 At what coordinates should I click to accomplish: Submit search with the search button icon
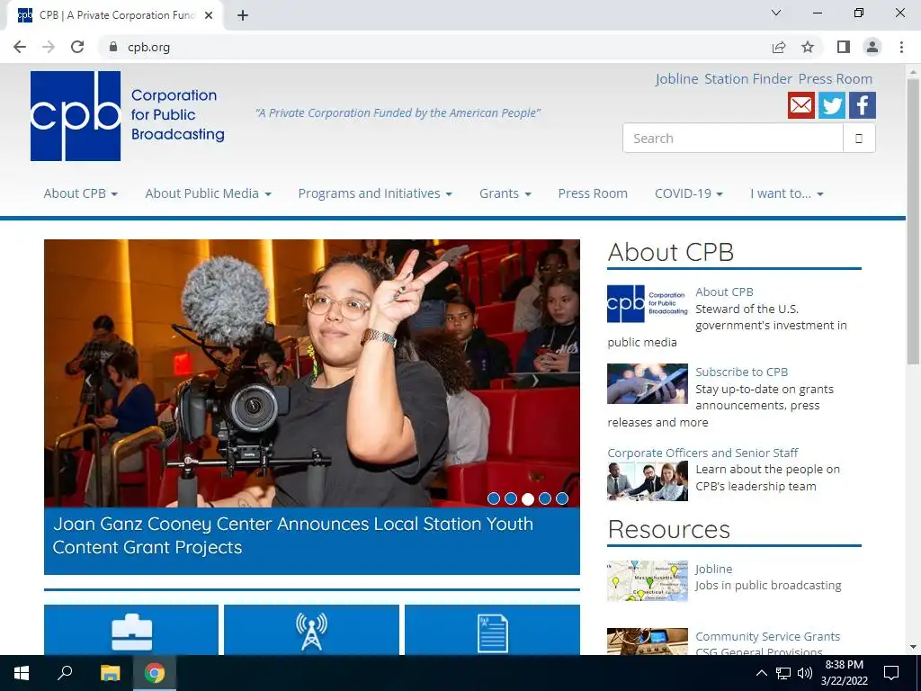point(859,138)
